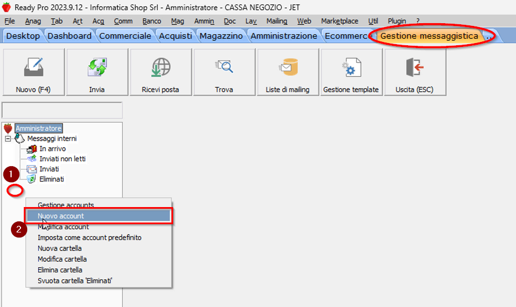
Task: Open the Mag menu
Action: (x=178, y=21)
